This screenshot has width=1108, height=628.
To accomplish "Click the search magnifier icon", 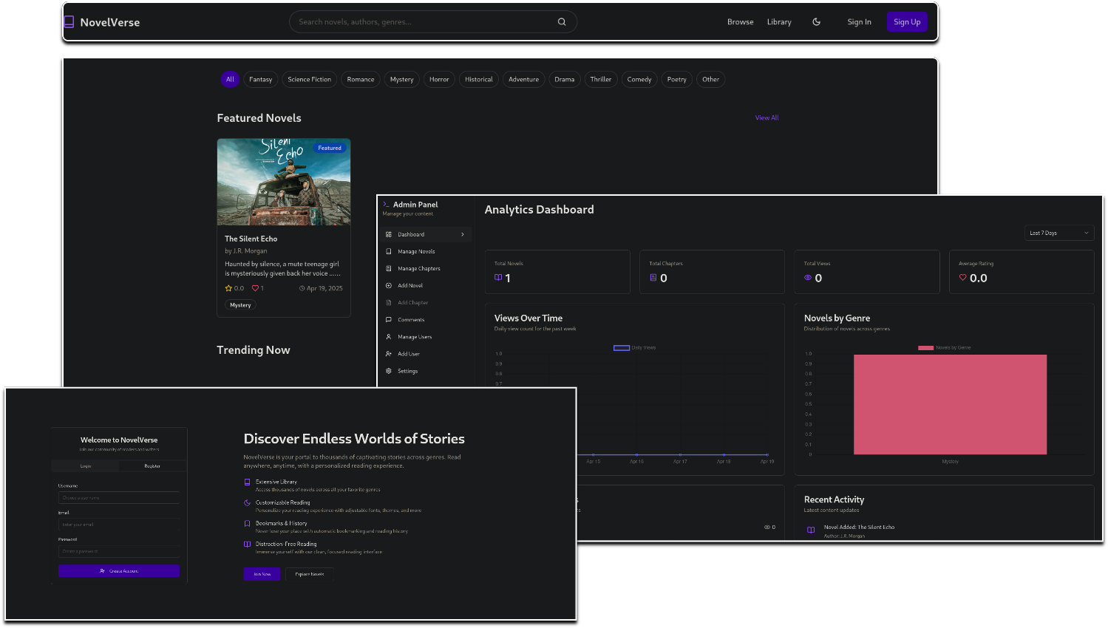I will click(562, 22).
